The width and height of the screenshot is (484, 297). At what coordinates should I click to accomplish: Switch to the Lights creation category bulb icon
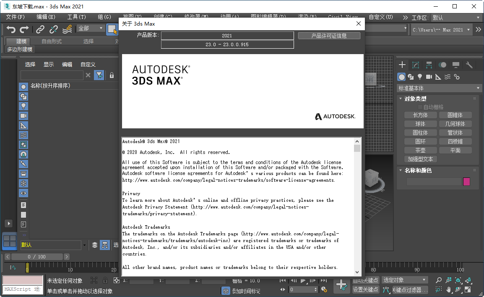coord(419,76)
